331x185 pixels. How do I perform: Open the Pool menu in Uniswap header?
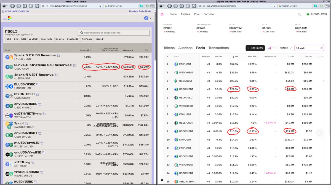(197, 14)
